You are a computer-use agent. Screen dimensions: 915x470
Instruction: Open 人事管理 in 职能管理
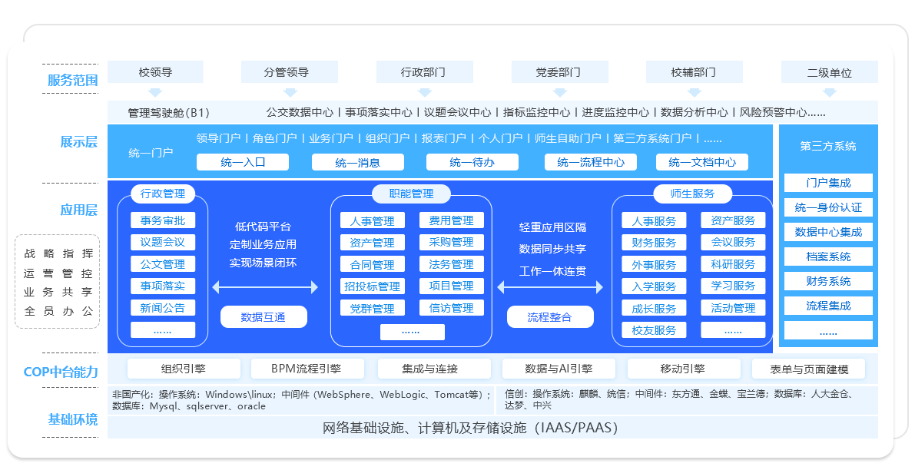point(374,220)
